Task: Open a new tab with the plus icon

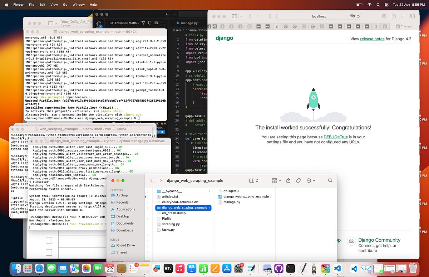Action: [403, 16]
